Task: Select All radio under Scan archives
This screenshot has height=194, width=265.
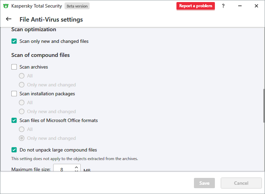Action: point(22,76)
